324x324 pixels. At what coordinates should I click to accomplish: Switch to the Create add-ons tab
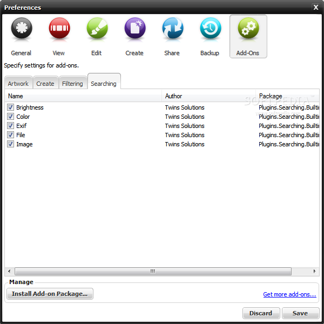pyautogui.click(x=45, y=83)
